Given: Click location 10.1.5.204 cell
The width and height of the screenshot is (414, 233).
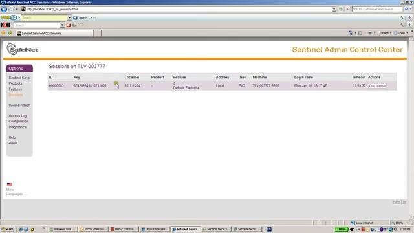Looking at the screenshot, I should pos(133,86).
